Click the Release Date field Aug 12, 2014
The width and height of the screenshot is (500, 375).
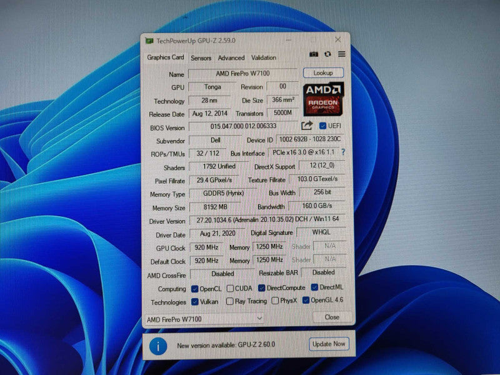(210, 114)
